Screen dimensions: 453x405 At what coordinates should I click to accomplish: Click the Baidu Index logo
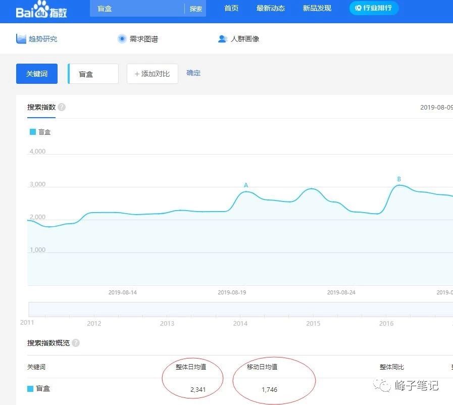(41, 10)
